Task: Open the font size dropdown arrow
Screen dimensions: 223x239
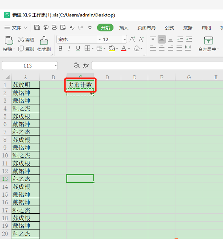Action: click(125, 40)
